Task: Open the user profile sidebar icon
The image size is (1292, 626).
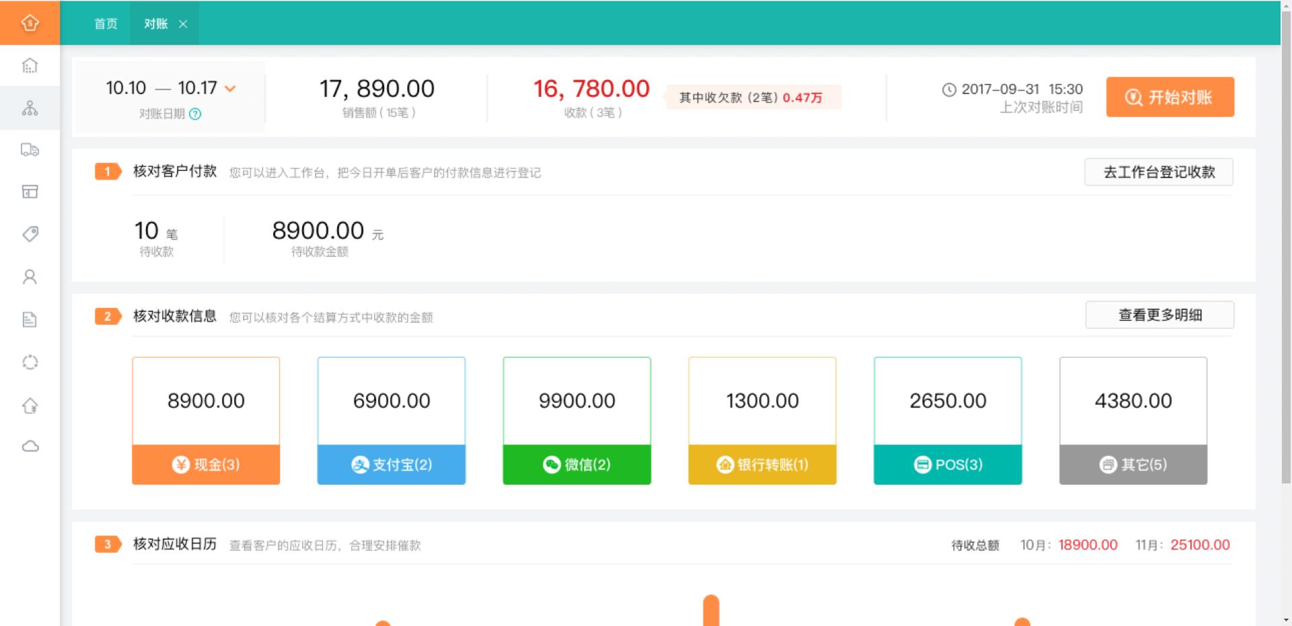Action: pyautogui.click(x=30, y=277)
